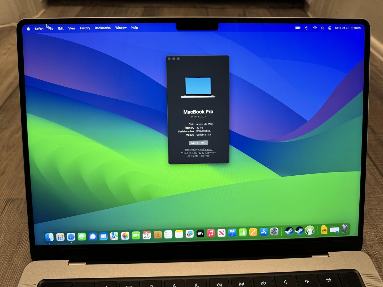Open the Apple menu
The image size is (383, 287).
pos(28,29)
